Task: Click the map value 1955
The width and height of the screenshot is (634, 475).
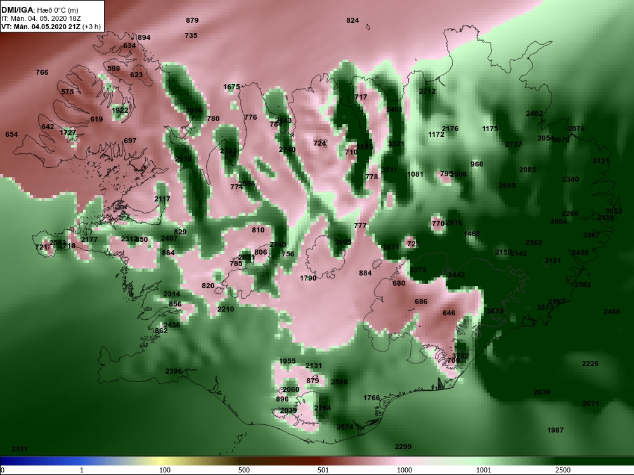Action: pos(287,361)
